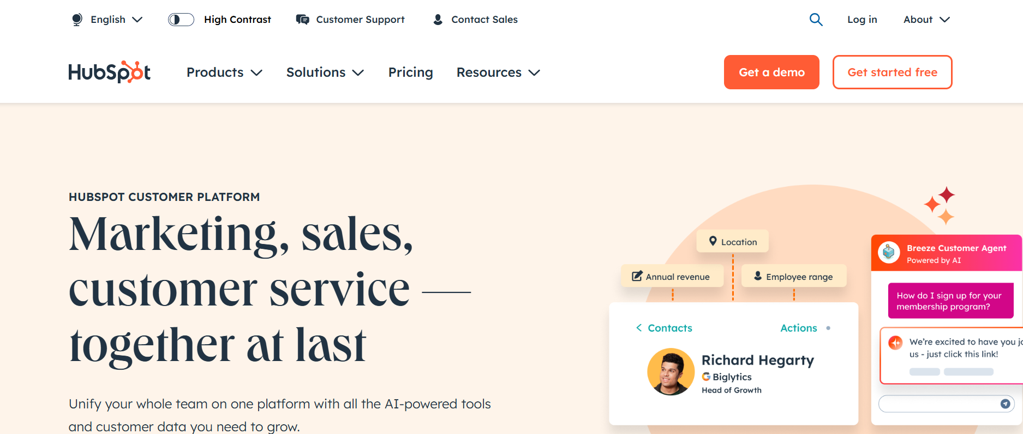The width and height of the screenshot is (1023, 434).
Task: Click the Employee range person toggle icon
Action: pyautogui.click(x=758, y=276)
